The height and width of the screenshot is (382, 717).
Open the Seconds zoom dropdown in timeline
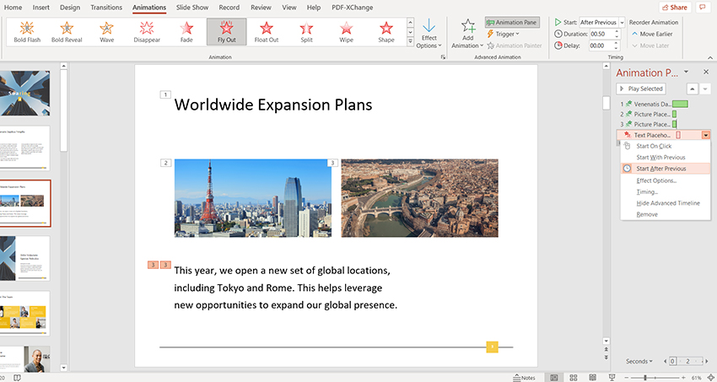coord(640,362)
